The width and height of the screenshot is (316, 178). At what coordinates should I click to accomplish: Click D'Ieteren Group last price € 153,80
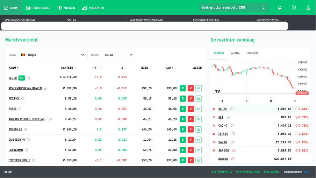click(x=70, y=160)
